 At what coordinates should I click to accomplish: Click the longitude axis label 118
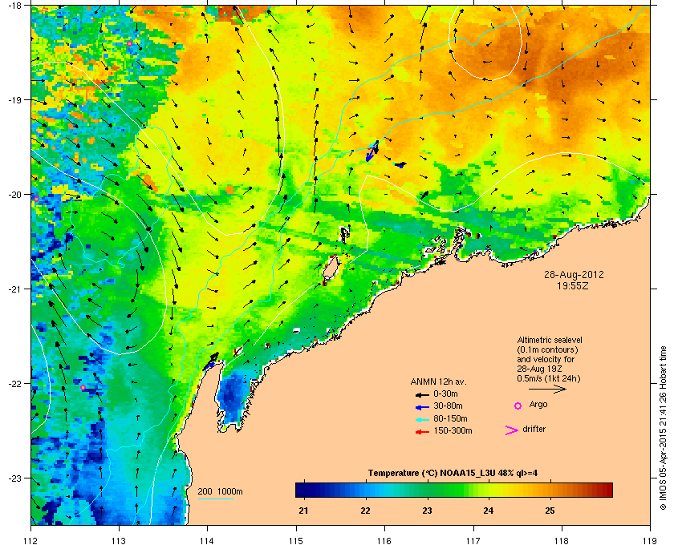pyautogui.click(x=562, y=540)
